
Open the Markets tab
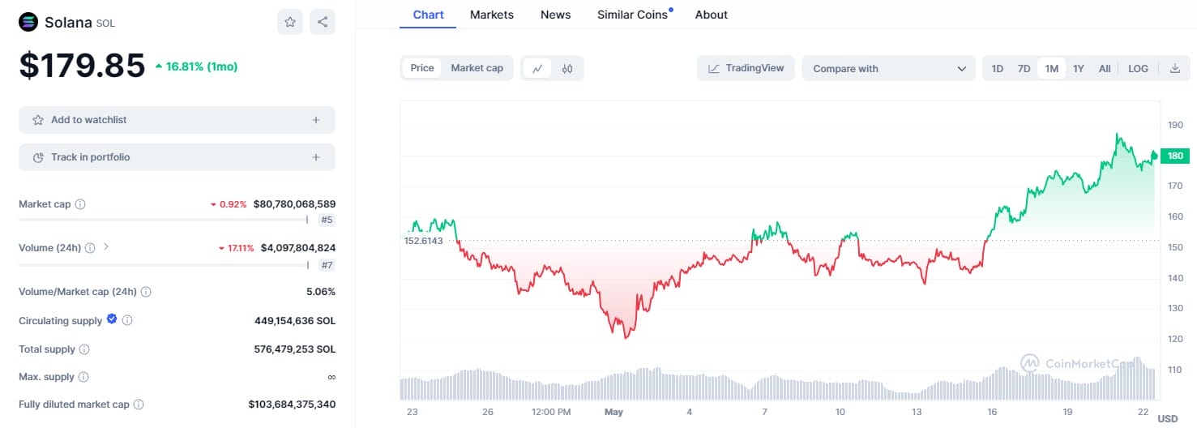[491, 15]
